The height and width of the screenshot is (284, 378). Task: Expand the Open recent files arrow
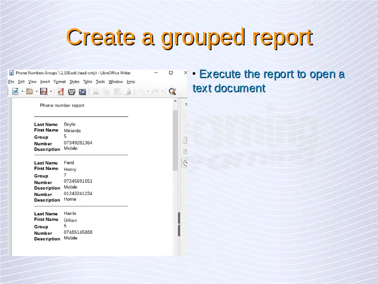pyautogui.click(x=37, y=91)
